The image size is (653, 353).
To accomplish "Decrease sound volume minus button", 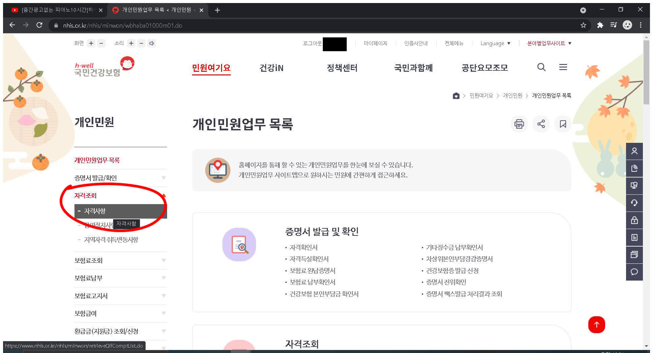I will pyautogui.click(x=142, y=43).
